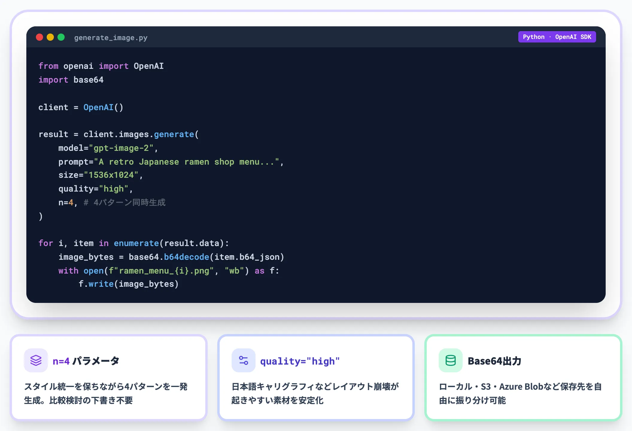Click the generate_image.py filename label
The width and height of the screenshot is (632, 431).
tap(110, 37)
